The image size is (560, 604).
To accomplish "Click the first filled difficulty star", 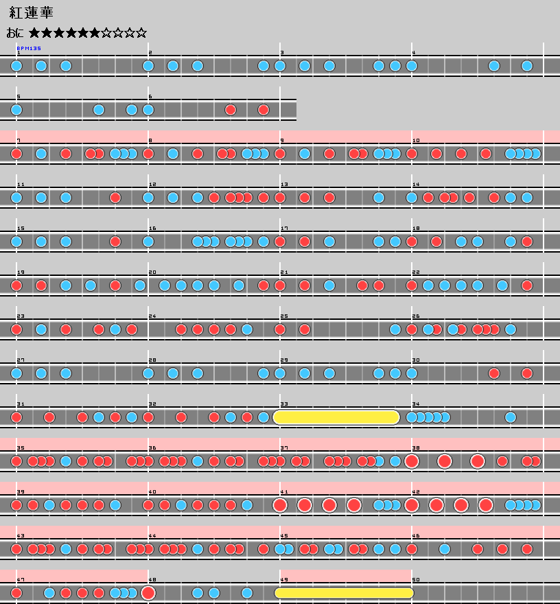I will tap(35, 32).
